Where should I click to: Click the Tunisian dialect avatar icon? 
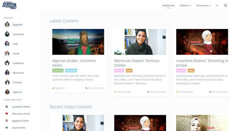[x=7, y=82]
